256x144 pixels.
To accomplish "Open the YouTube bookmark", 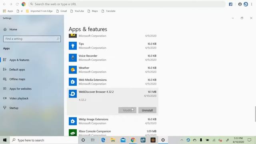I will click(77, 11).
